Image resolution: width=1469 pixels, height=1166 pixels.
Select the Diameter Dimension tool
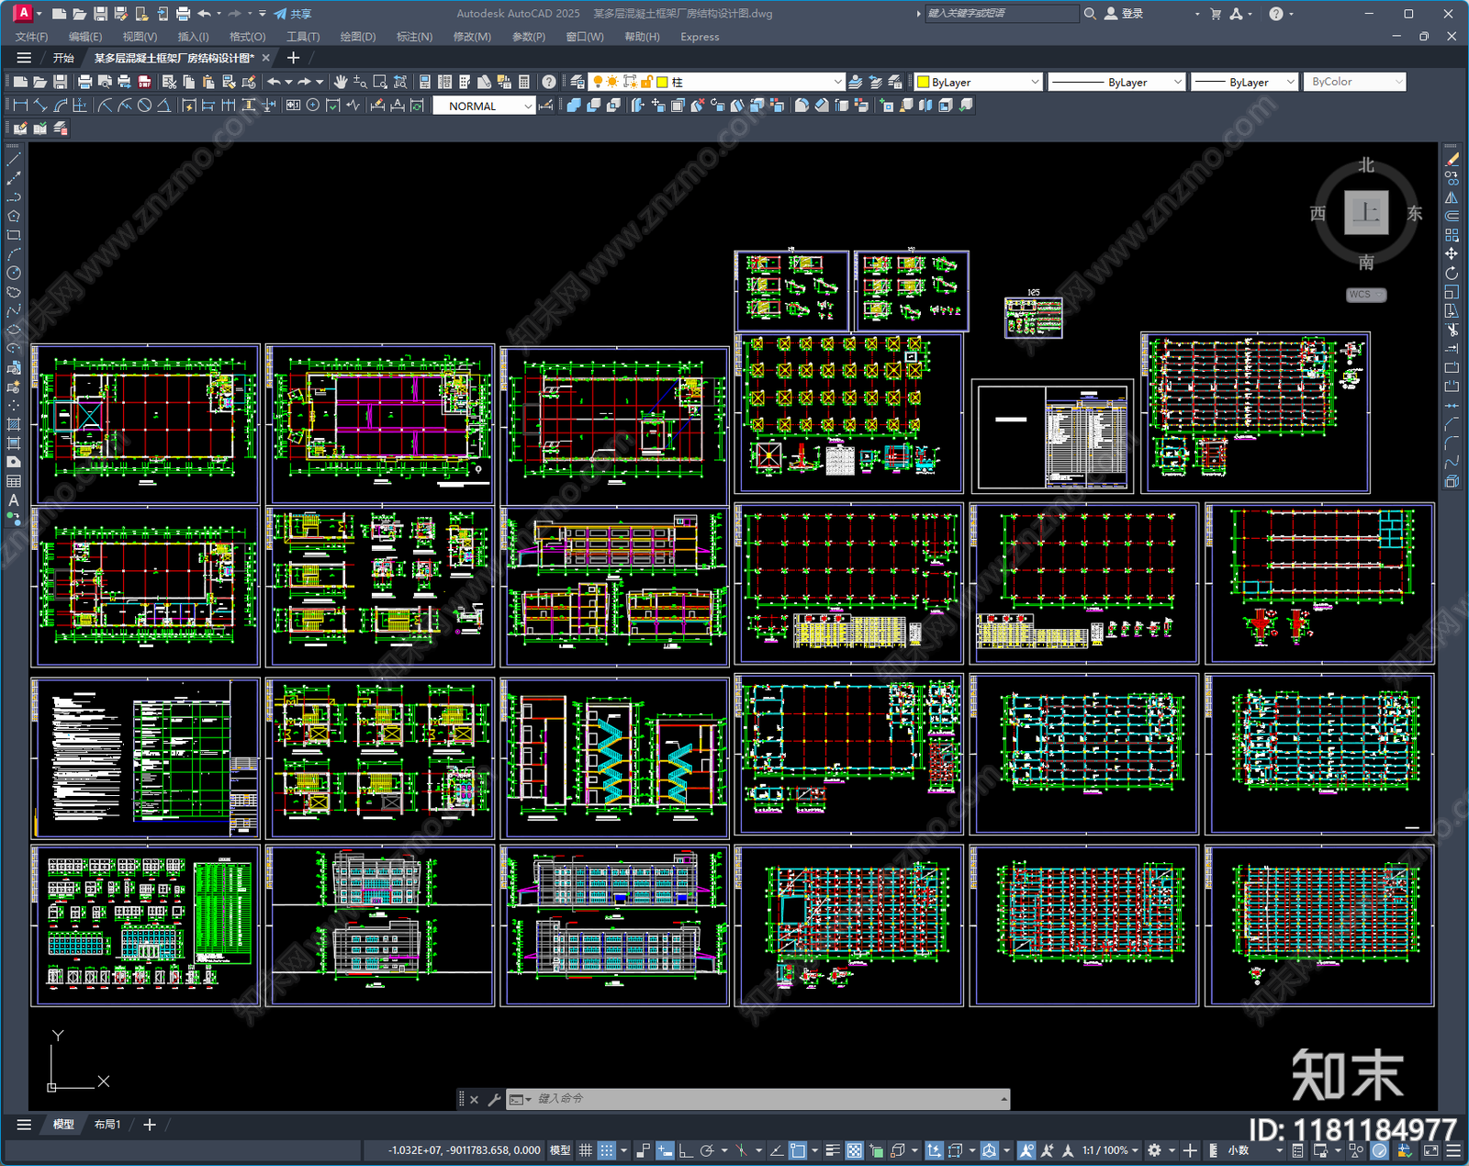[144, 106]
